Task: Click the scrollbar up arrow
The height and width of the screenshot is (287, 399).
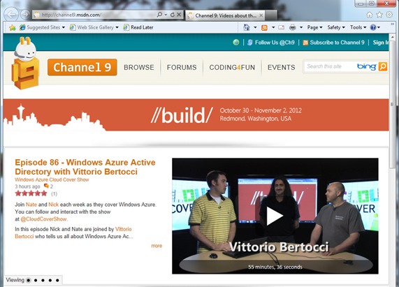Action: (x=392, y=38)
